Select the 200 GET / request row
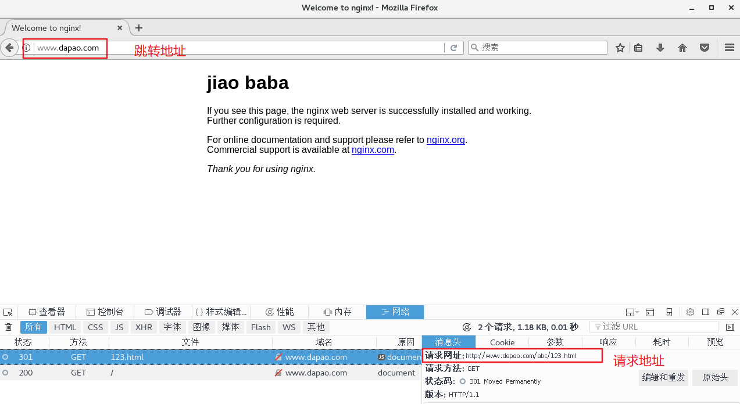The width and height of the screenshot is (740, 404). (210, 373)
